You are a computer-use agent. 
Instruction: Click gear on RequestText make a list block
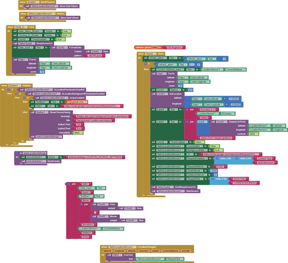(212, 179)
